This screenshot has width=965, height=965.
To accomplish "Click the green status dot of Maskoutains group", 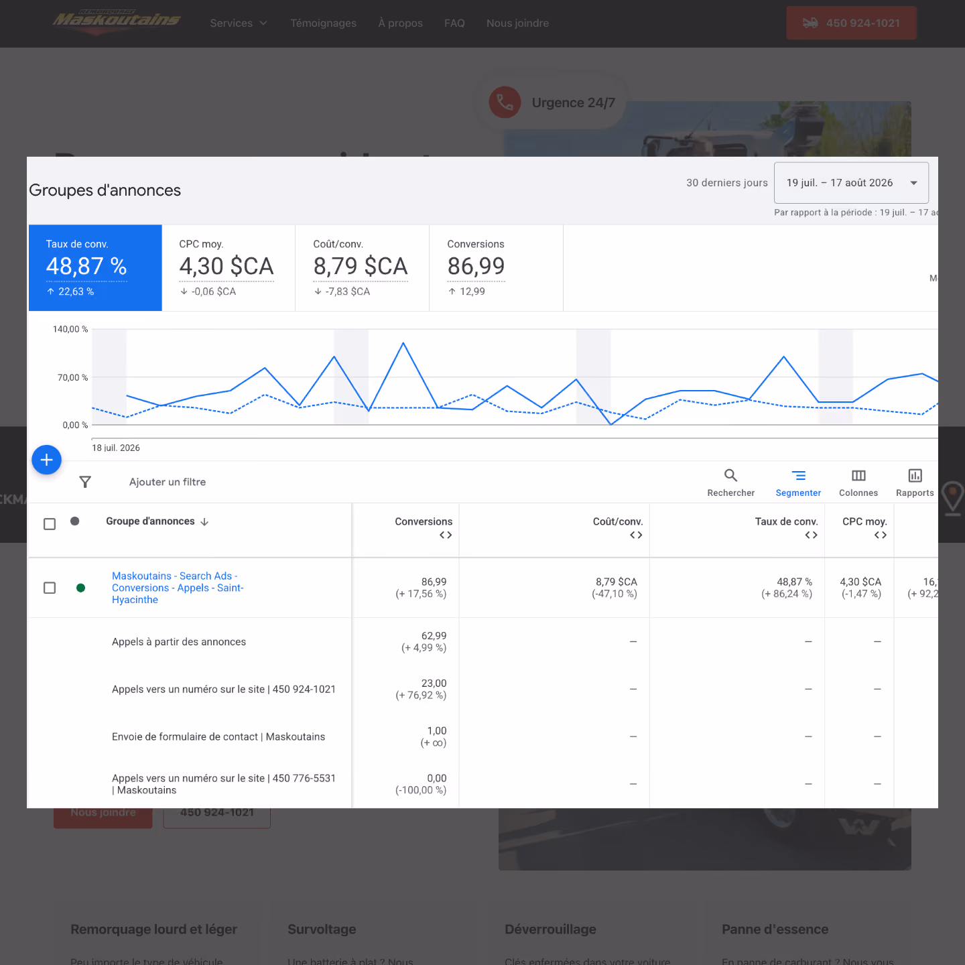I will tap(81, 588).
